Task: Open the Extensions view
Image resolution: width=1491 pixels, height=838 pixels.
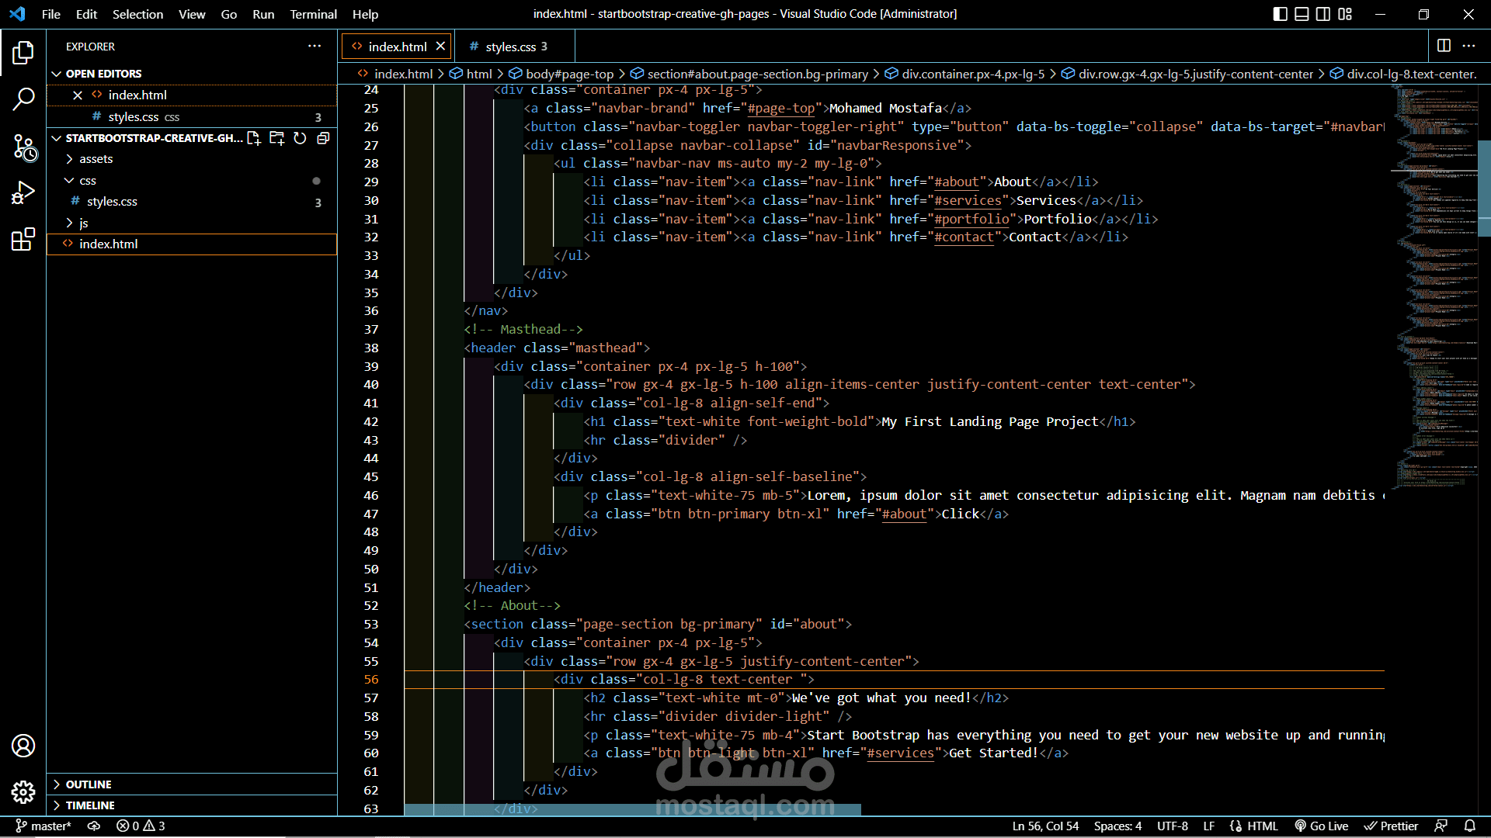Action: coord(23,239)
